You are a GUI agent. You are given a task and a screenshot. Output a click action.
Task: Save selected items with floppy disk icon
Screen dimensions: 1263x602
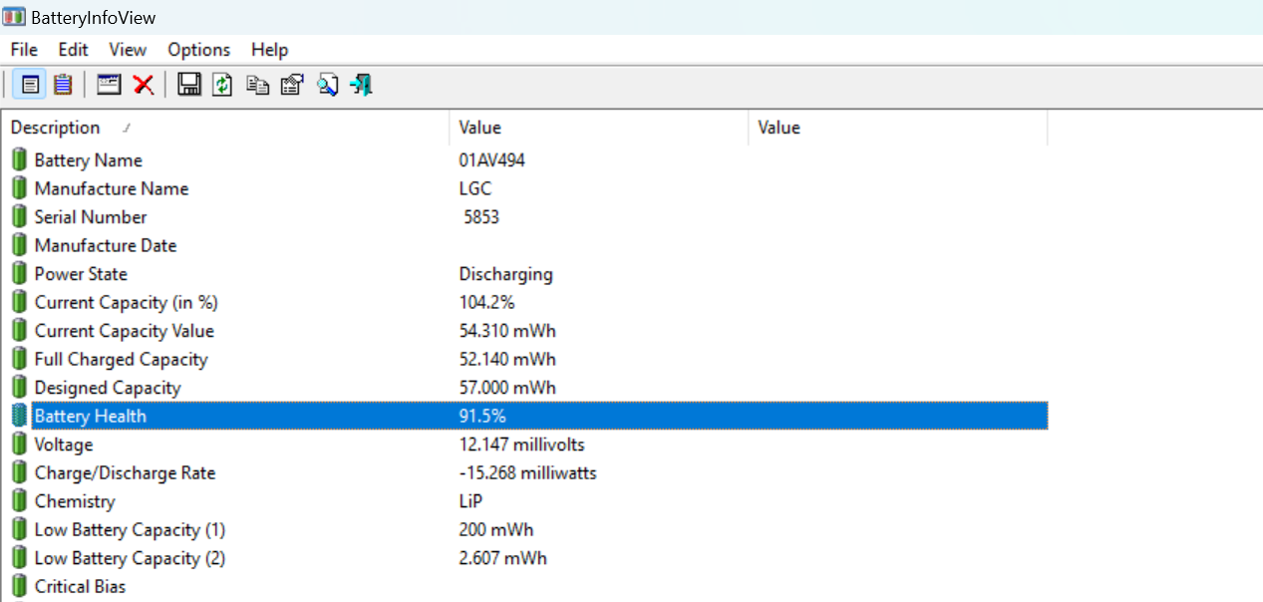click(189, 85)
